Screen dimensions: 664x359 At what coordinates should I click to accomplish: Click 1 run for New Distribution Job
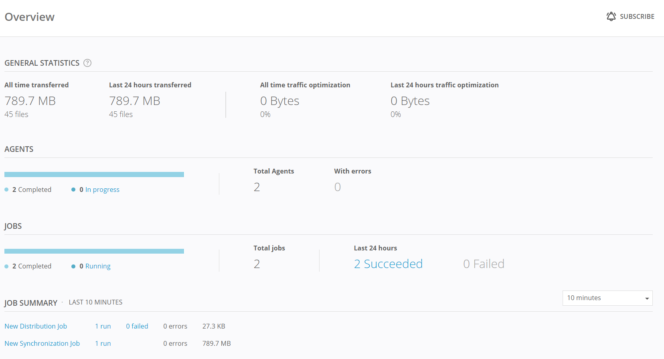pos(103,326)
